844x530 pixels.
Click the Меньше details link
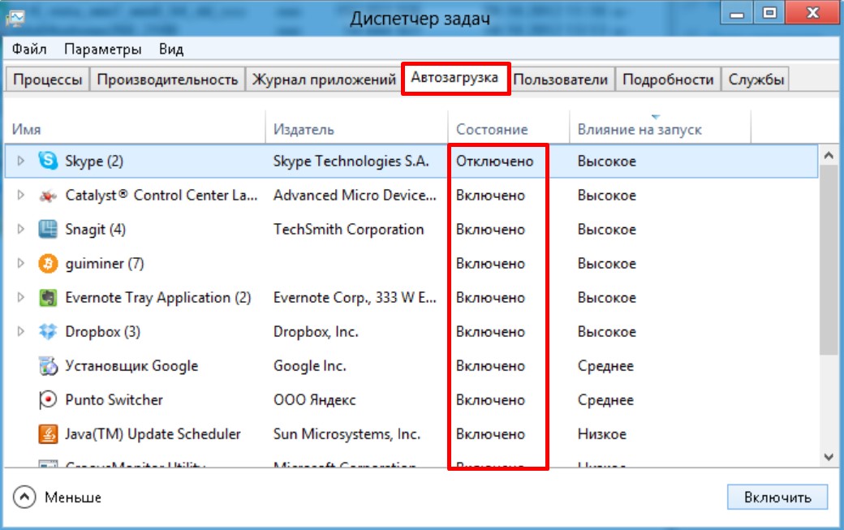73,498
